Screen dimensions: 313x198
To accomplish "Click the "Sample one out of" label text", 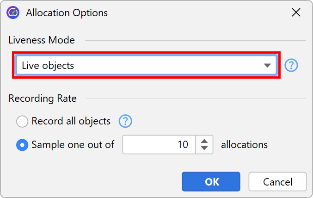I will click(x=73, y=145).
